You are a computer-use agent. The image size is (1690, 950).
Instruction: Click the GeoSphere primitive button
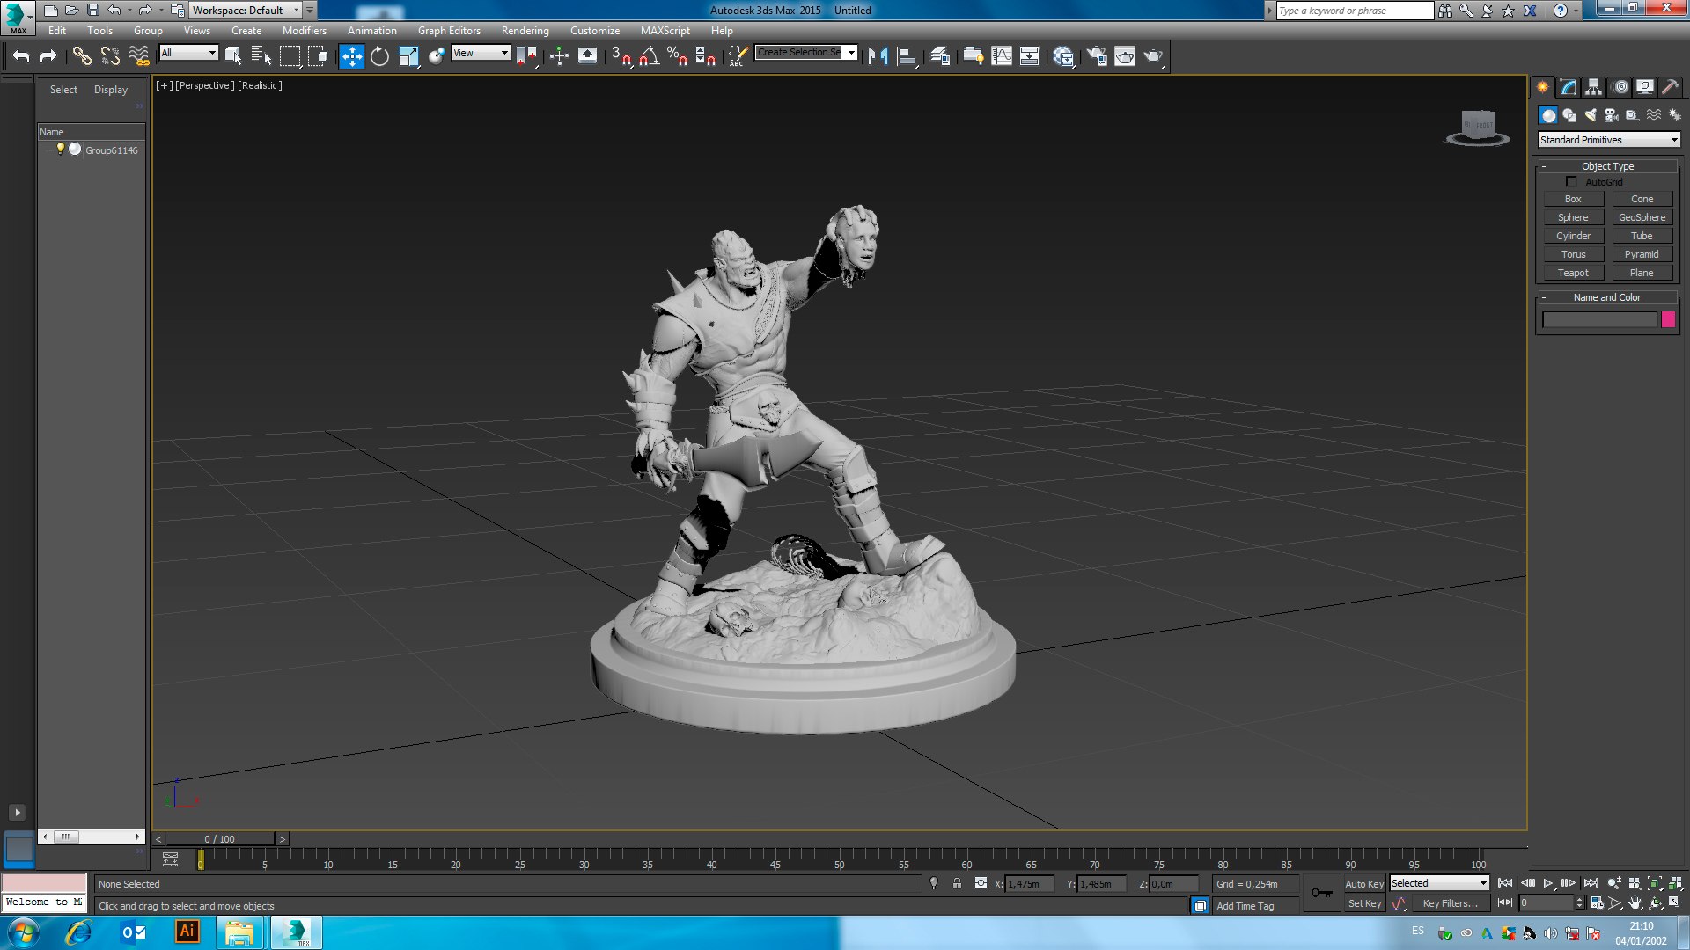click(x=1642, y=217)
